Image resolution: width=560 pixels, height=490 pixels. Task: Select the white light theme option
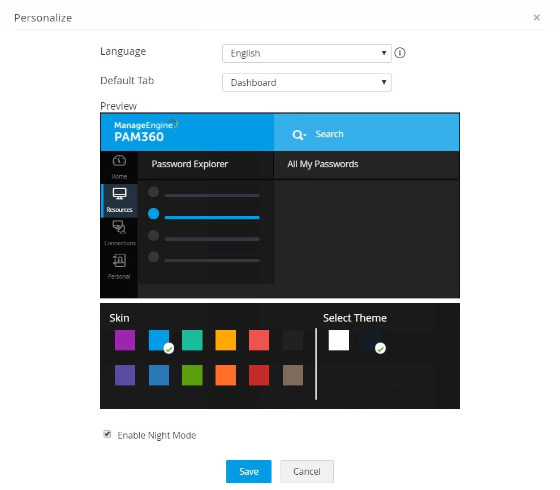coord(339,340)
